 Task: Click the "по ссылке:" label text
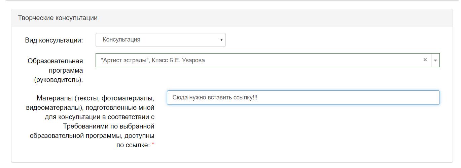coord(133,145)
